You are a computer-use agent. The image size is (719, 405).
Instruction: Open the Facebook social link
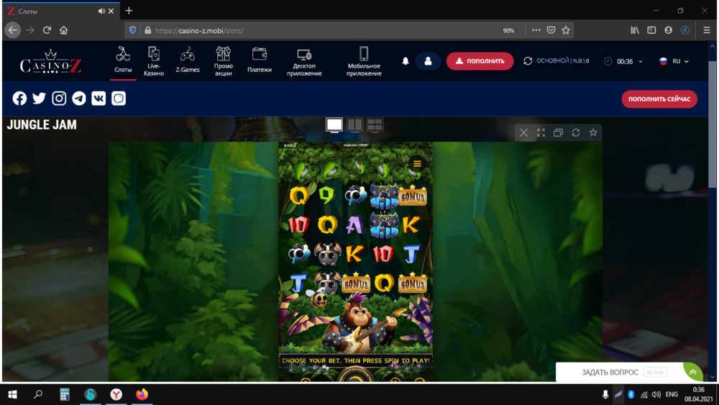(x=19, y=98)
